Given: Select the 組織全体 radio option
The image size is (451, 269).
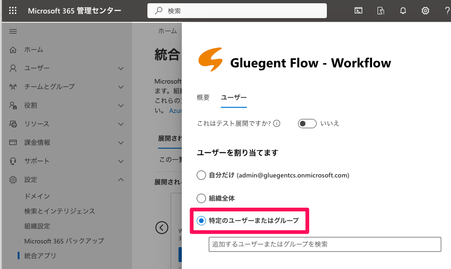Looking at the screenshot, I should coord(201,198).
